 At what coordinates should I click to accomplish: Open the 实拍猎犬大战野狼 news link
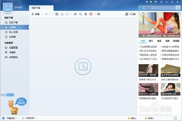click(x=171, y=47)
